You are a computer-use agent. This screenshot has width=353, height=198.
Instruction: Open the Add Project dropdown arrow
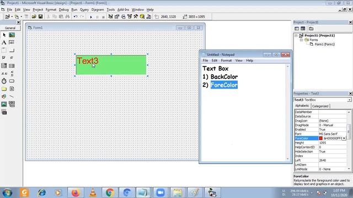click(12, 16)
